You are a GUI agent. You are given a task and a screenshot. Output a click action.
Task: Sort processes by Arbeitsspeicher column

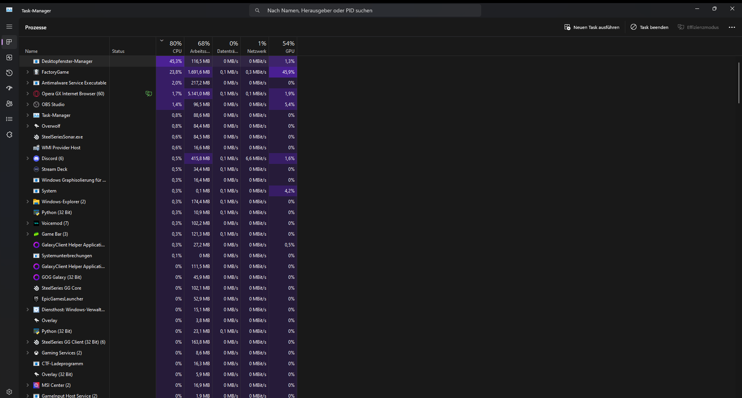198,47
